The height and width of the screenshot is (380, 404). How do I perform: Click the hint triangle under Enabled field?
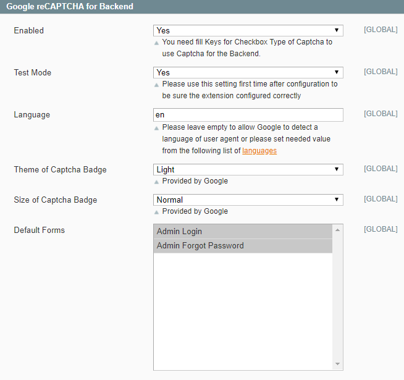(x=157, y=43)
